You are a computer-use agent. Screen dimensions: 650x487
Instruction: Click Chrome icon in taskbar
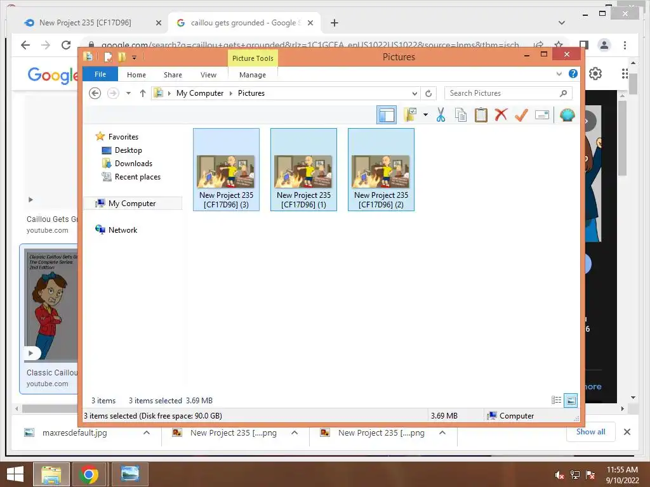click(88, 474)
